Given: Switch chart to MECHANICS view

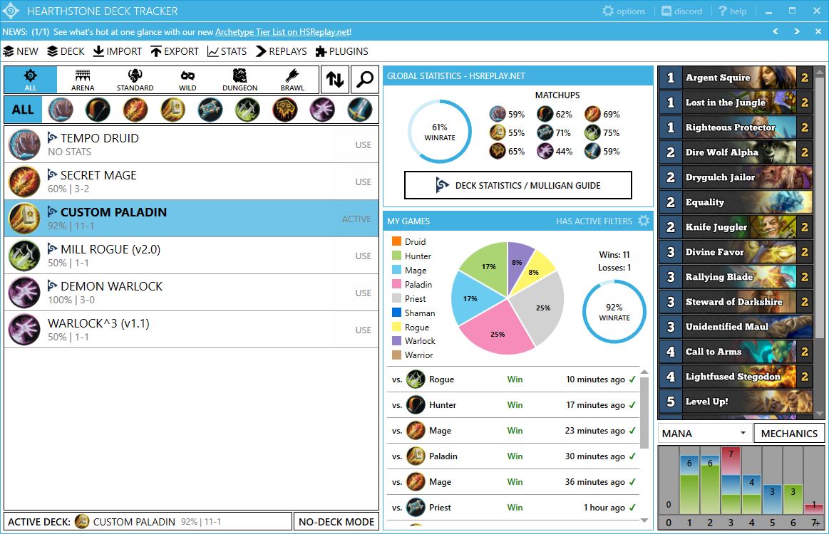Looking at the screenshot, I should point(789,434).
